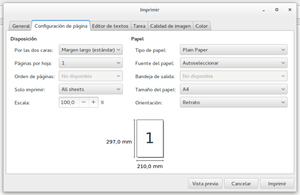Expand the Fuente del papel dropdown
This screenshot has height=195, width=300.
click(233, 63)
